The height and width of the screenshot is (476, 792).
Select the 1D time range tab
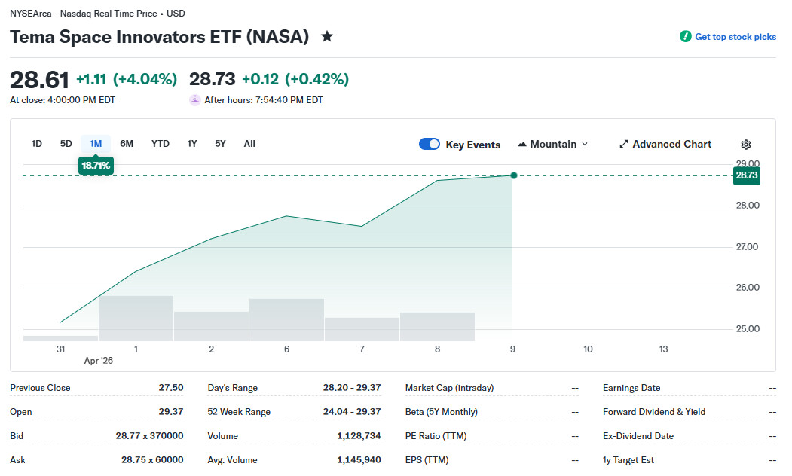37,143
